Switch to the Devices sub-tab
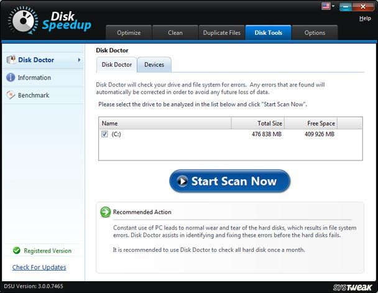 coord(154,65)
